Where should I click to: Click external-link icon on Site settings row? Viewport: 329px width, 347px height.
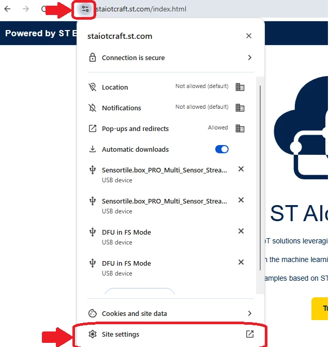[250, 334]
